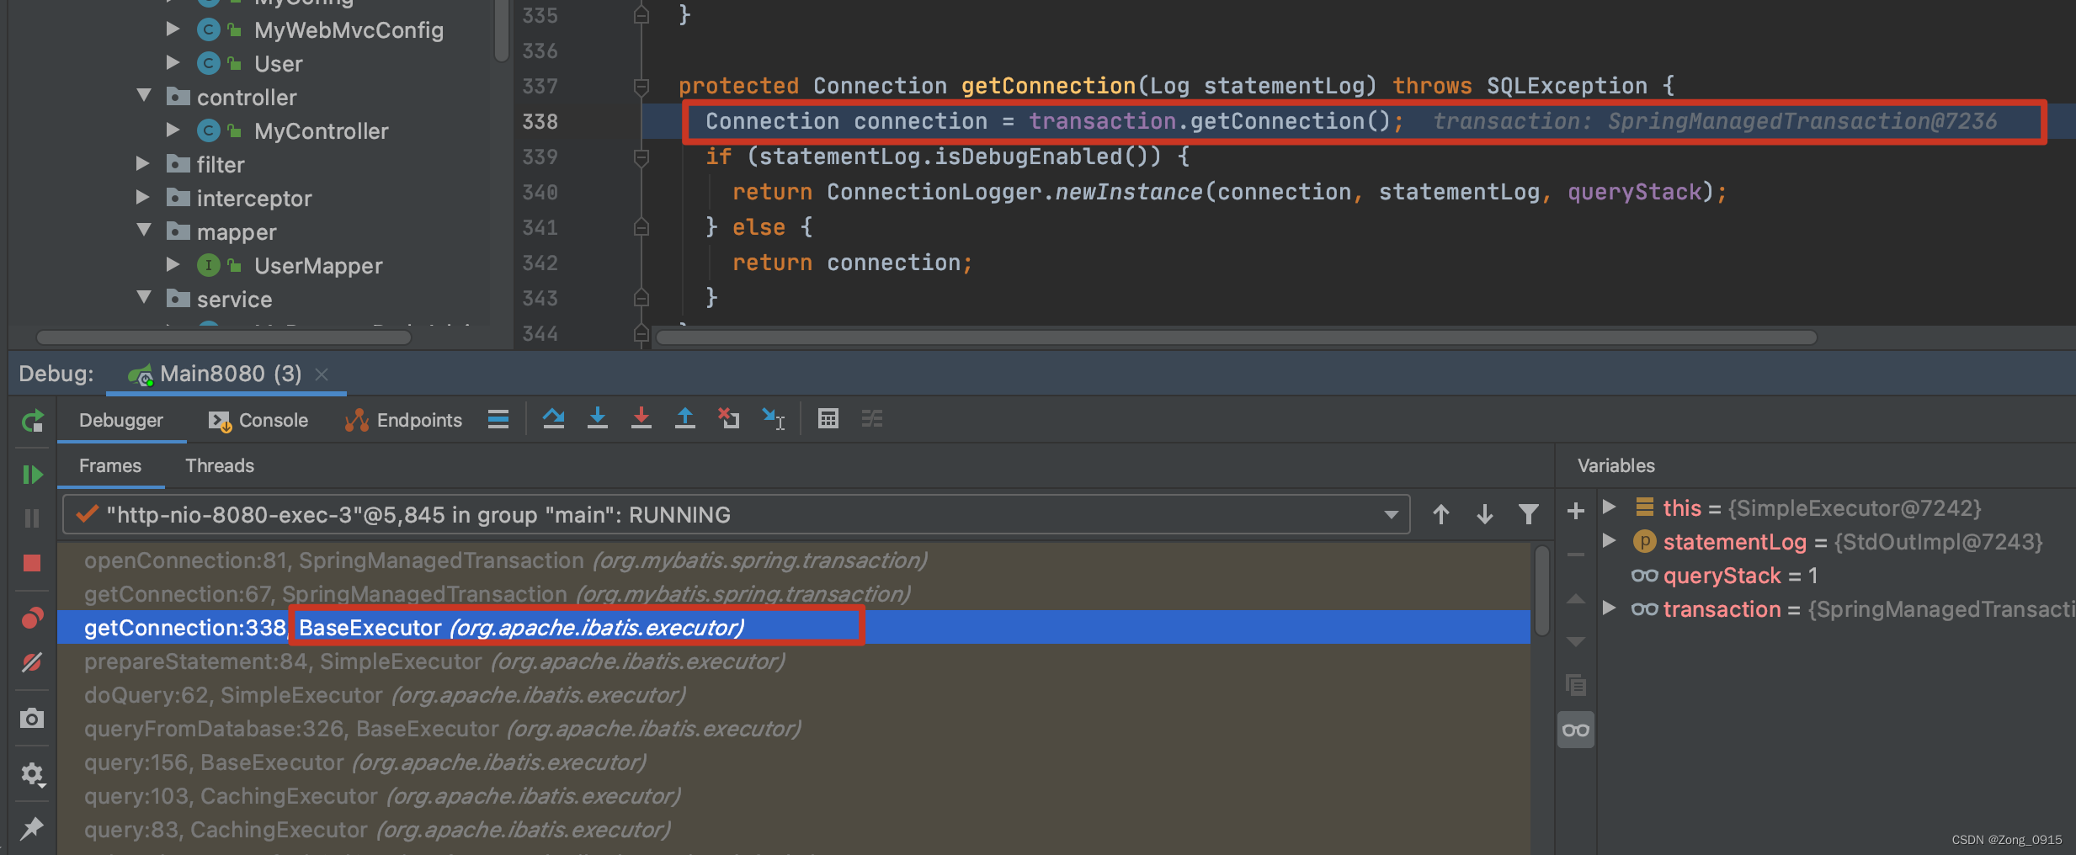This screenshot has width=2076, height=855.
Task: Click the Force Step Into red icon
Action: pos(641,418)
